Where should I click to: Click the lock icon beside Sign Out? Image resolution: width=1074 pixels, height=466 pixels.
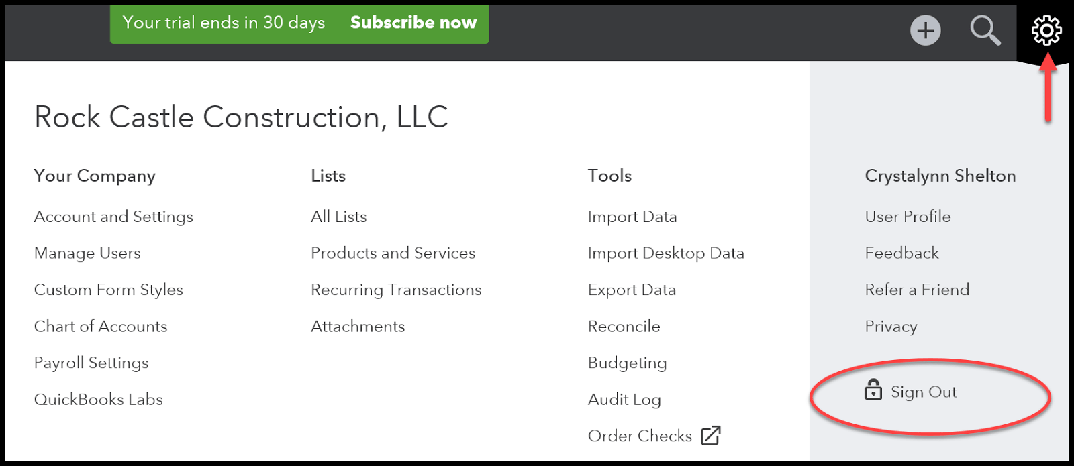pyautogui.click(x=873, y=390)
